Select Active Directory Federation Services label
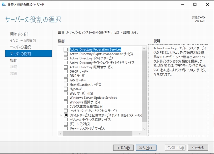This screenshot has width=214, height=154. point(95,49)
